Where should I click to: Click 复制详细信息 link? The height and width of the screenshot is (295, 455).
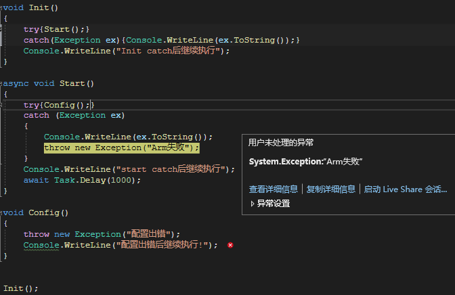pos(331,189)
